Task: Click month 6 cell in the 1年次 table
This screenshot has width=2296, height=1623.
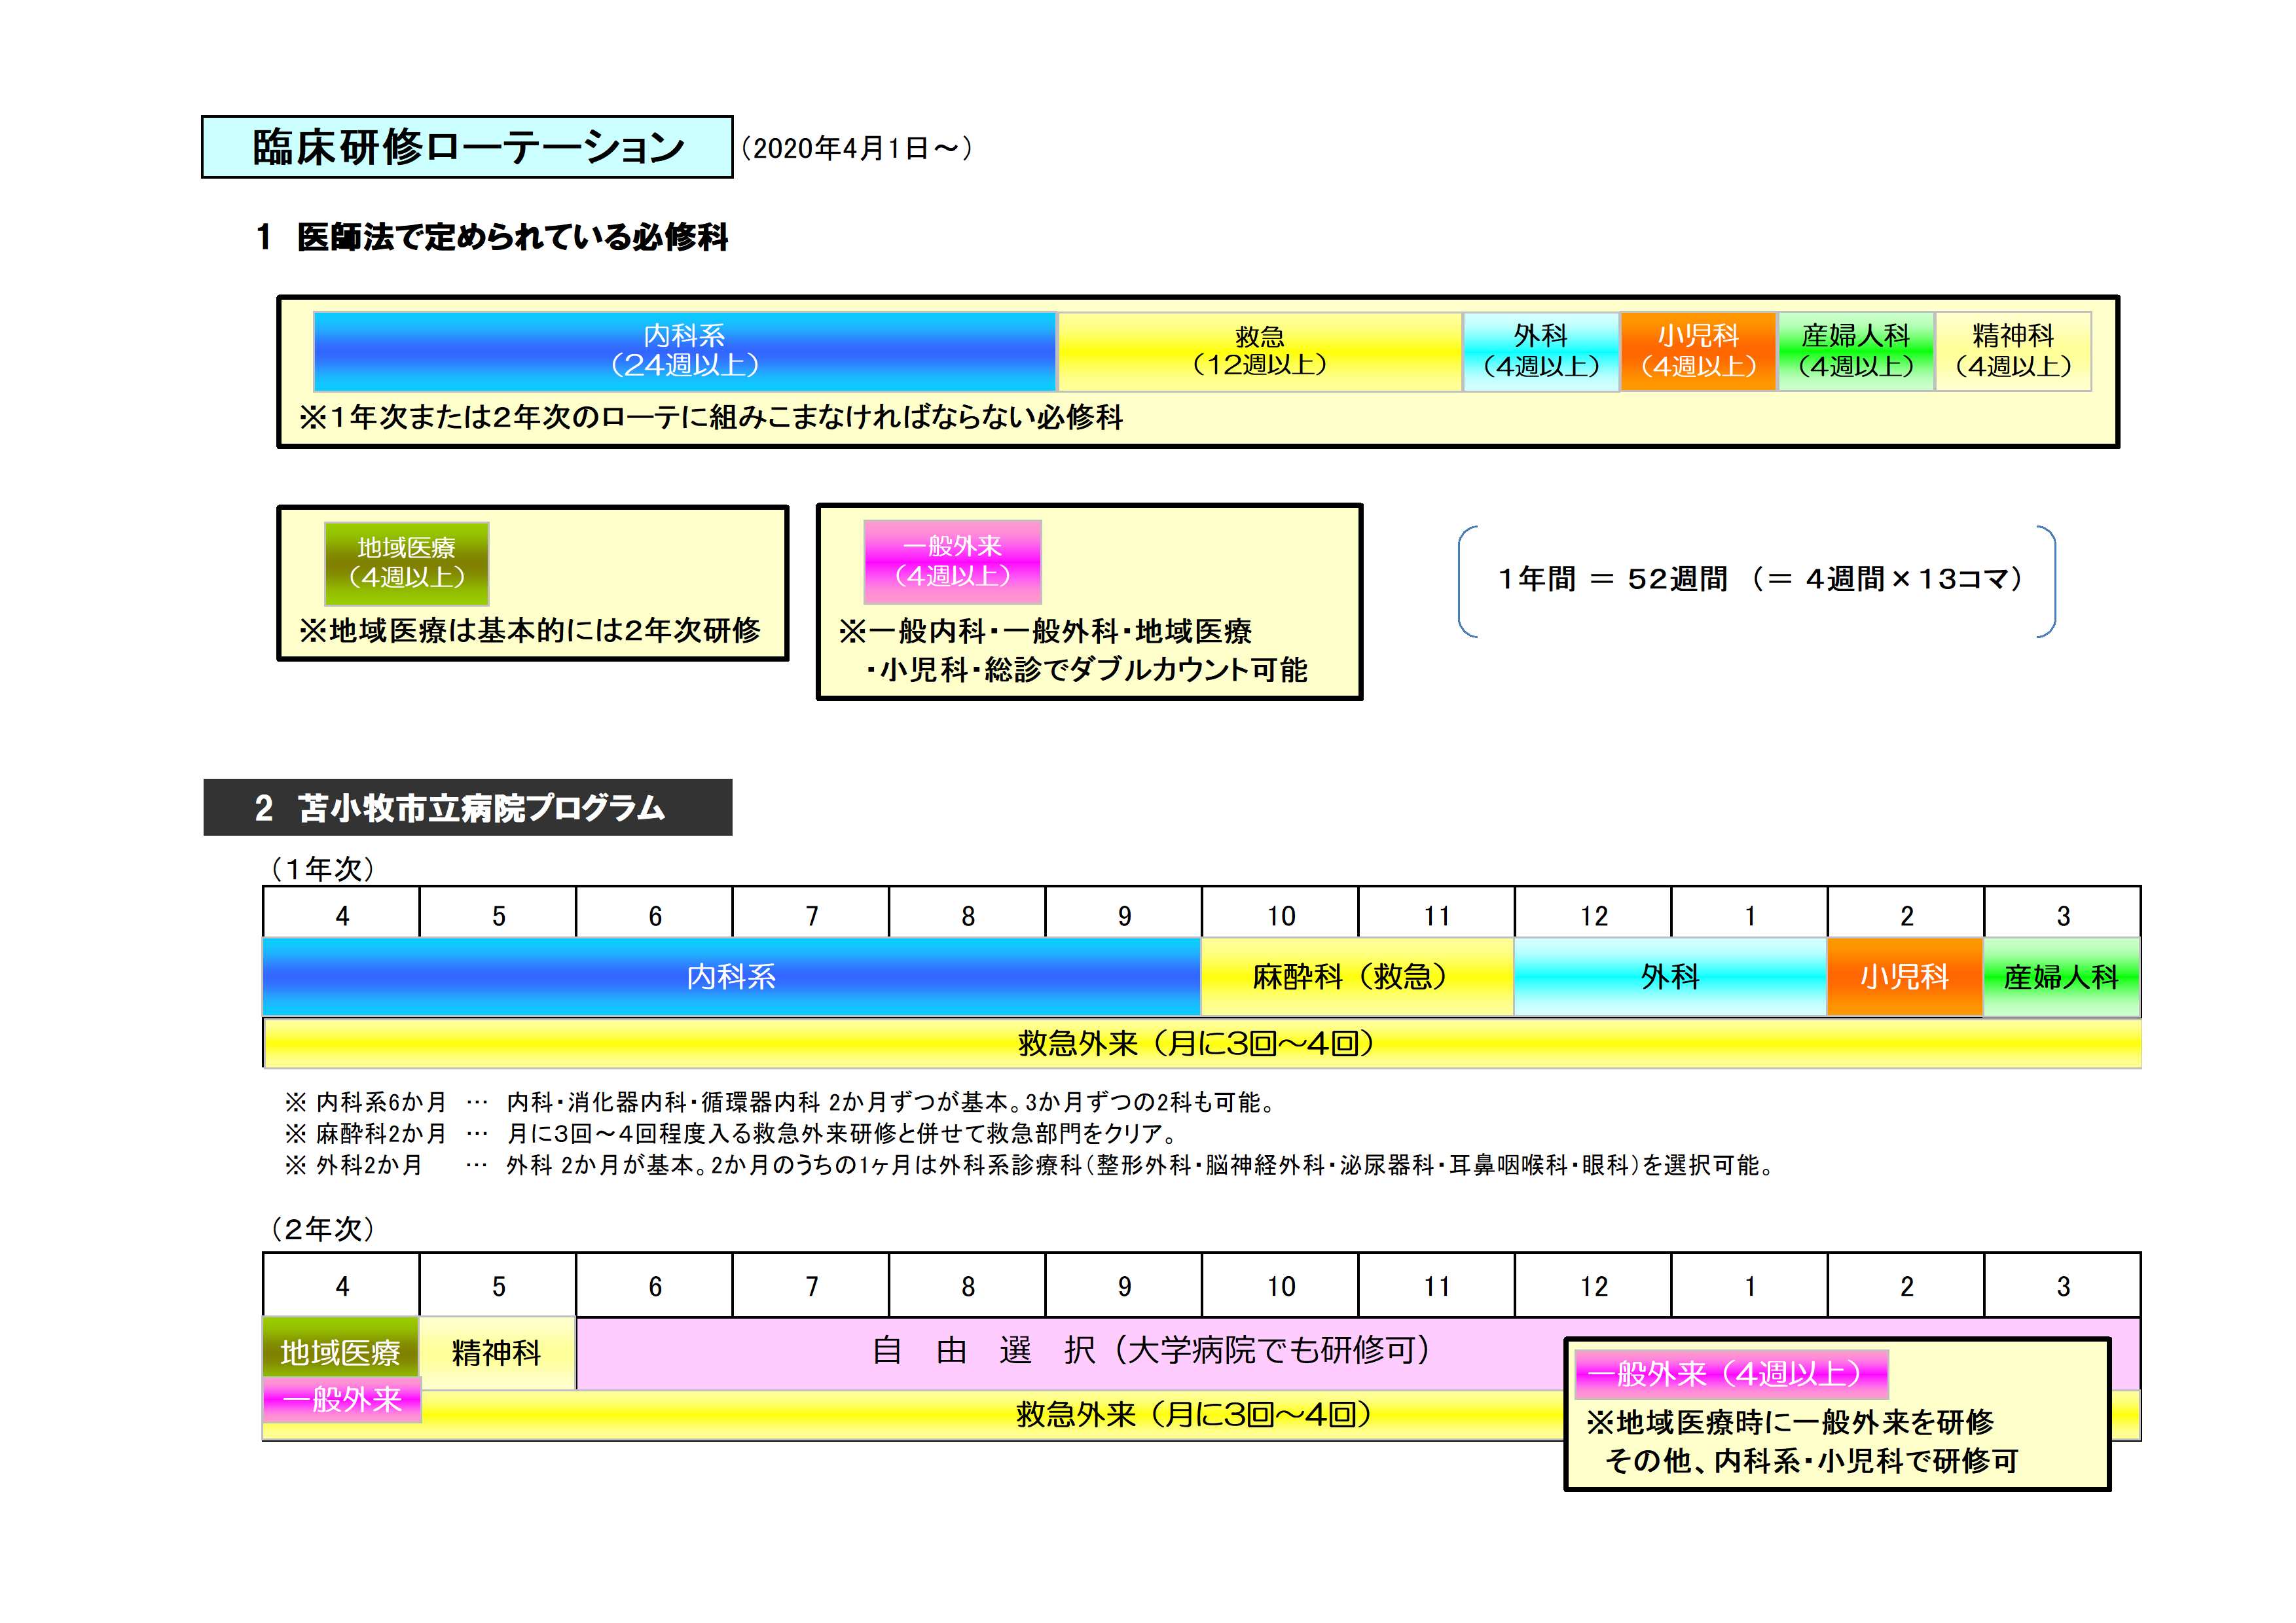Action: (655, 912)
